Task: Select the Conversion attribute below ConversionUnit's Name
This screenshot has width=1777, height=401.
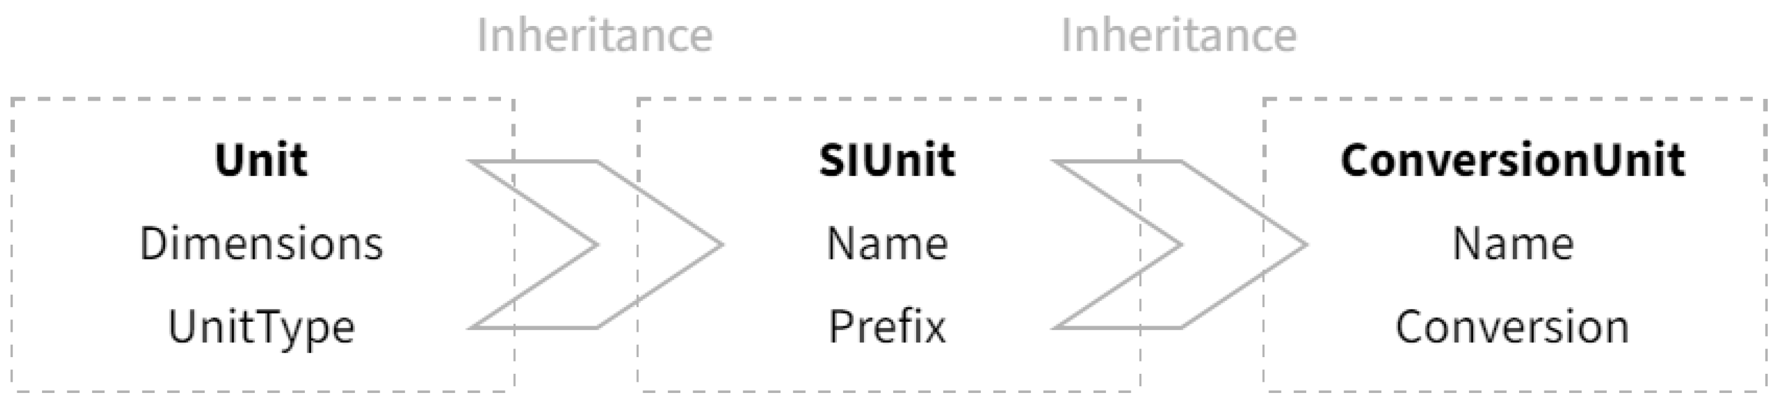Action: coord(1512,327)
